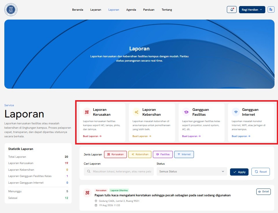The width and height of the screenshot is (278, 213).
Task: Click Laporan Kerusakan count 19
Action: tap(66, 163)
